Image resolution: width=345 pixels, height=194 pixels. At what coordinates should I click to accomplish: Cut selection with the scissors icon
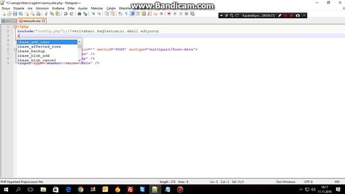point(46,14)
